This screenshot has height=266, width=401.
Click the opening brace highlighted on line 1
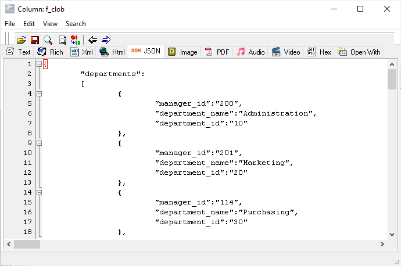[x=45, y=64]
